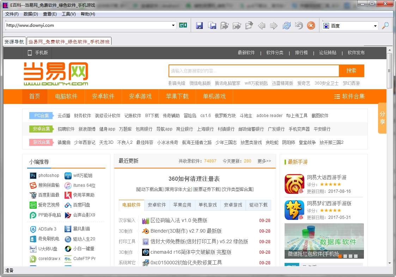
Task: Open the 文件(F) menu
Action: coord(11,14)
